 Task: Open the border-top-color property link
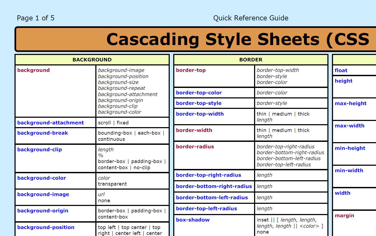tap(199, 93)
